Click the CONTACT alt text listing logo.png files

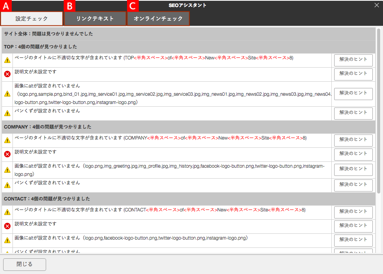click(x=131, y=238)
